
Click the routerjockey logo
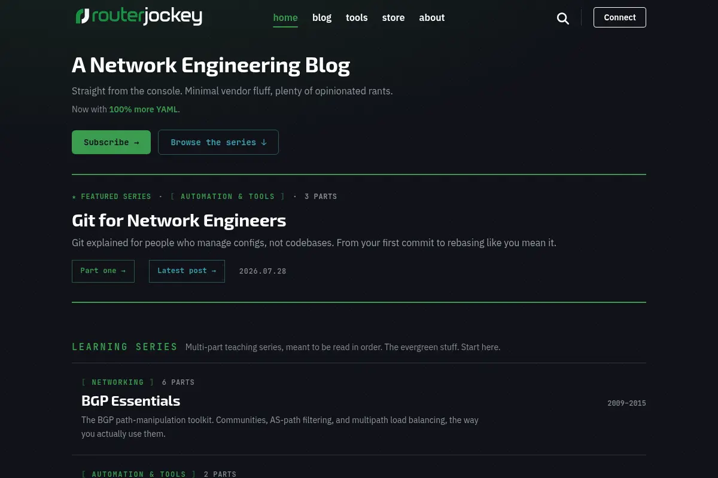tap(139, 17)
